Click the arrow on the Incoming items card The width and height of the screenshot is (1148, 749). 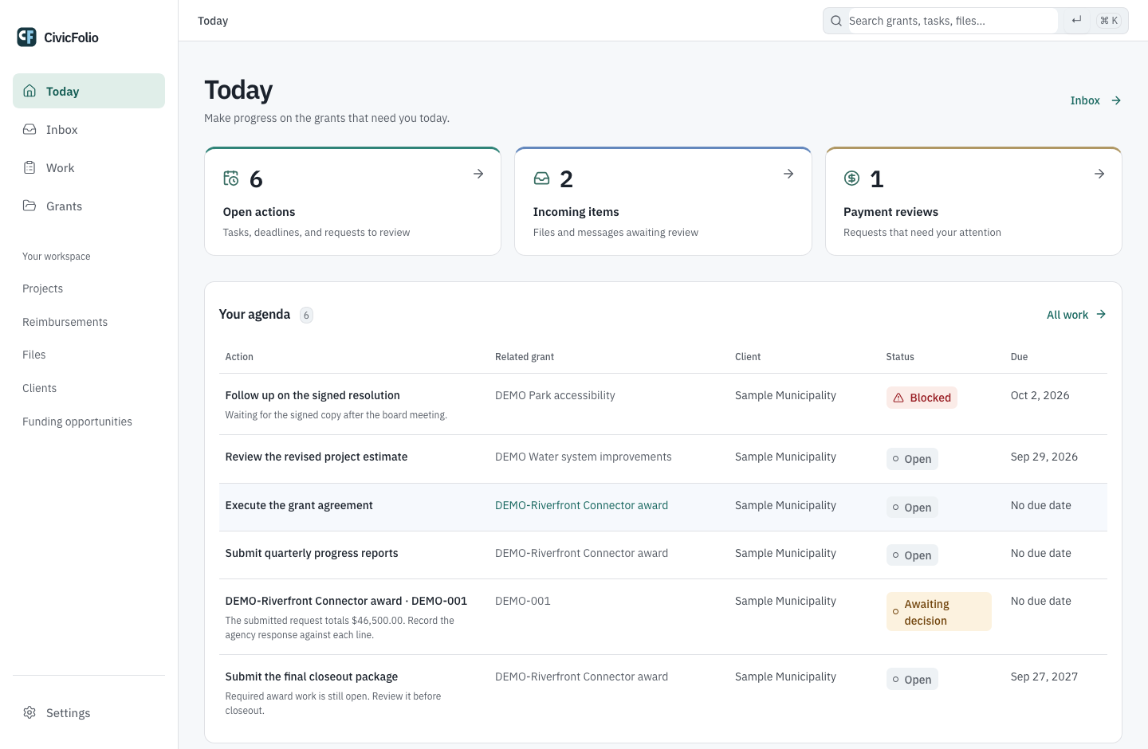[x=788, y=174]
